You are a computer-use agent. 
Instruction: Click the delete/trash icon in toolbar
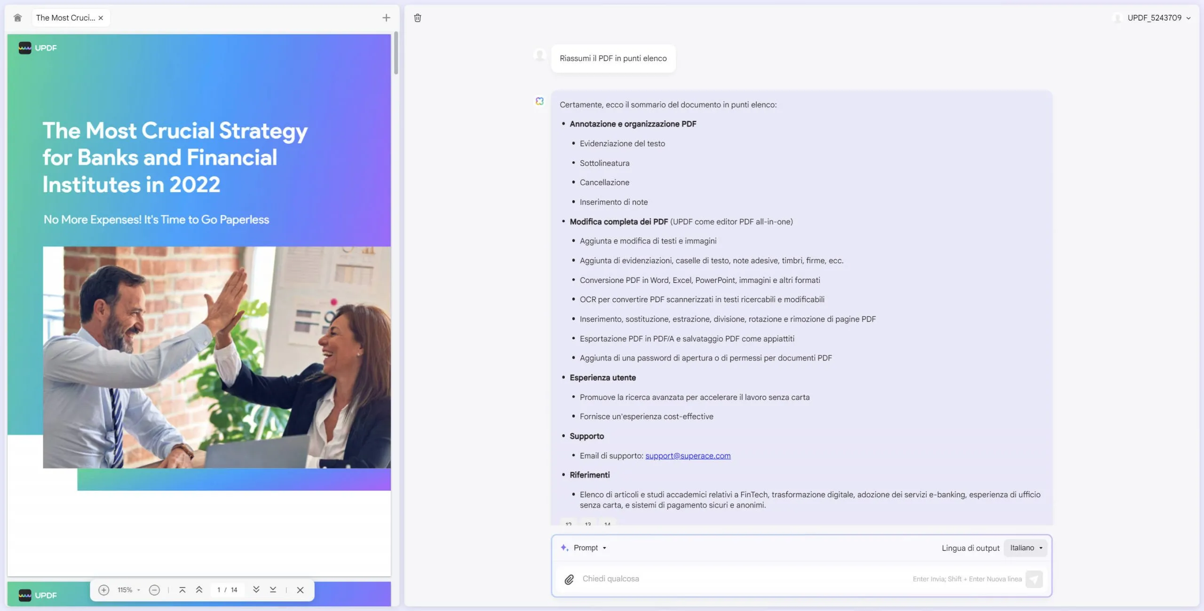pos(417,17)
